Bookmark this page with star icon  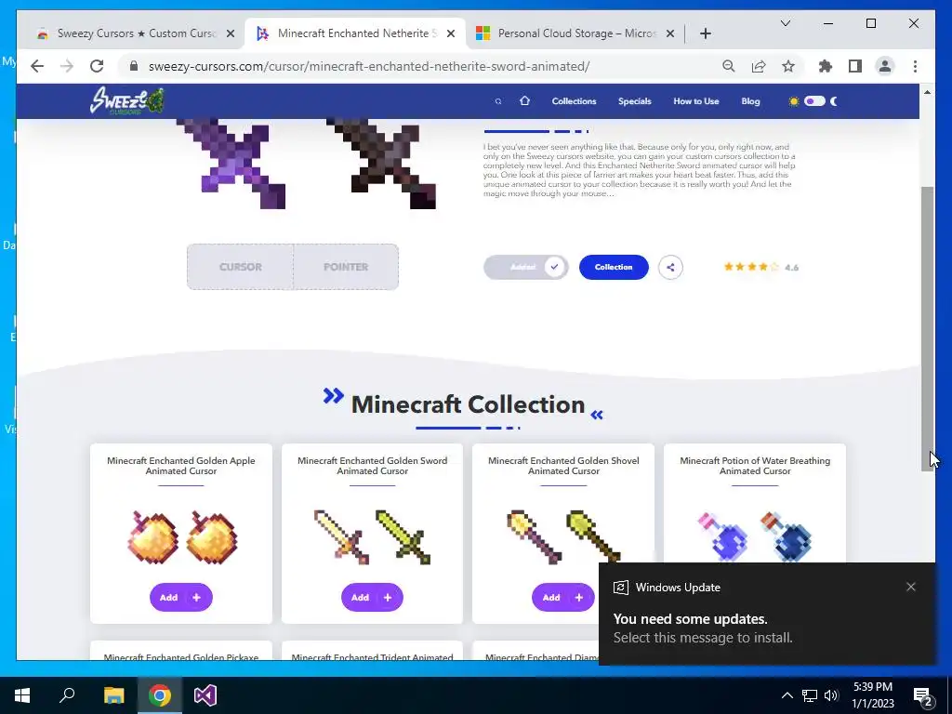(788, 66)
